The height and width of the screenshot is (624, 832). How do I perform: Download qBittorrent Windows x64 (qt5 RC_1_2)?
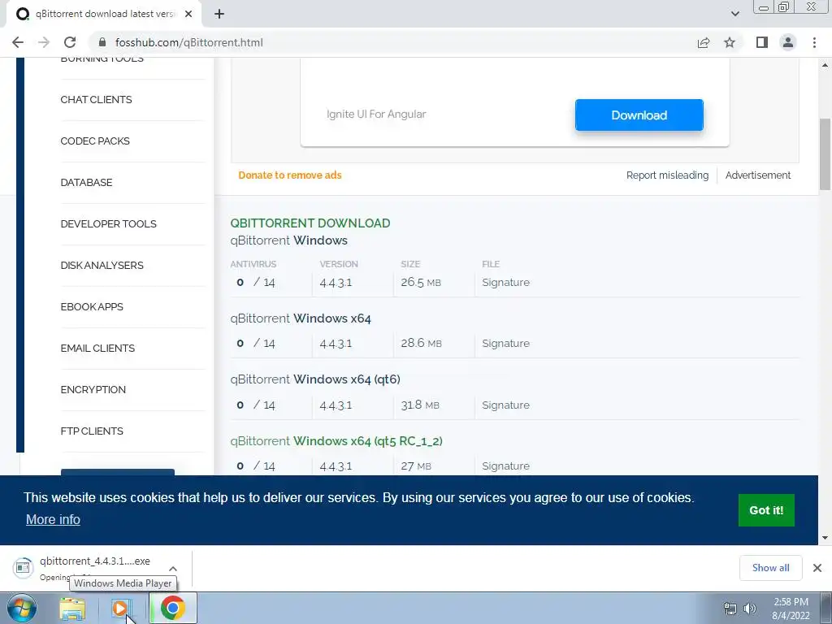click(336, 441)
